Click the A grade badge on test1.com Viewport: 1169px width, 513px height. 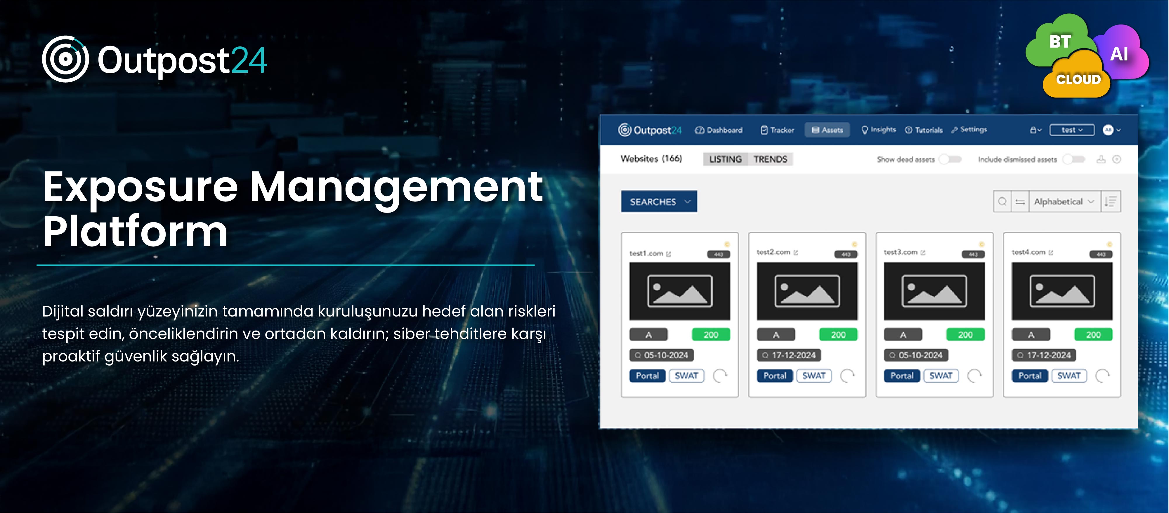pyautogui.click(x=648, y=335)
